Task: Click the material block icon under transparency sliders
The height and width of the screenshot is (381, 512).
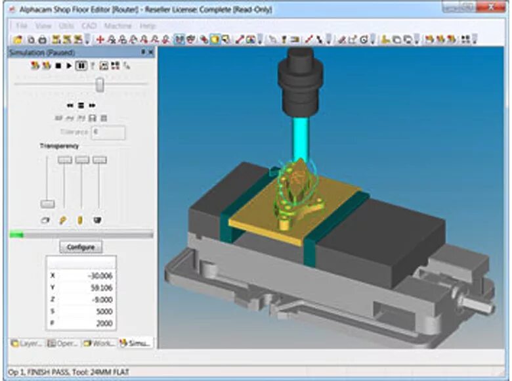Action: click(x=45, y=220)
